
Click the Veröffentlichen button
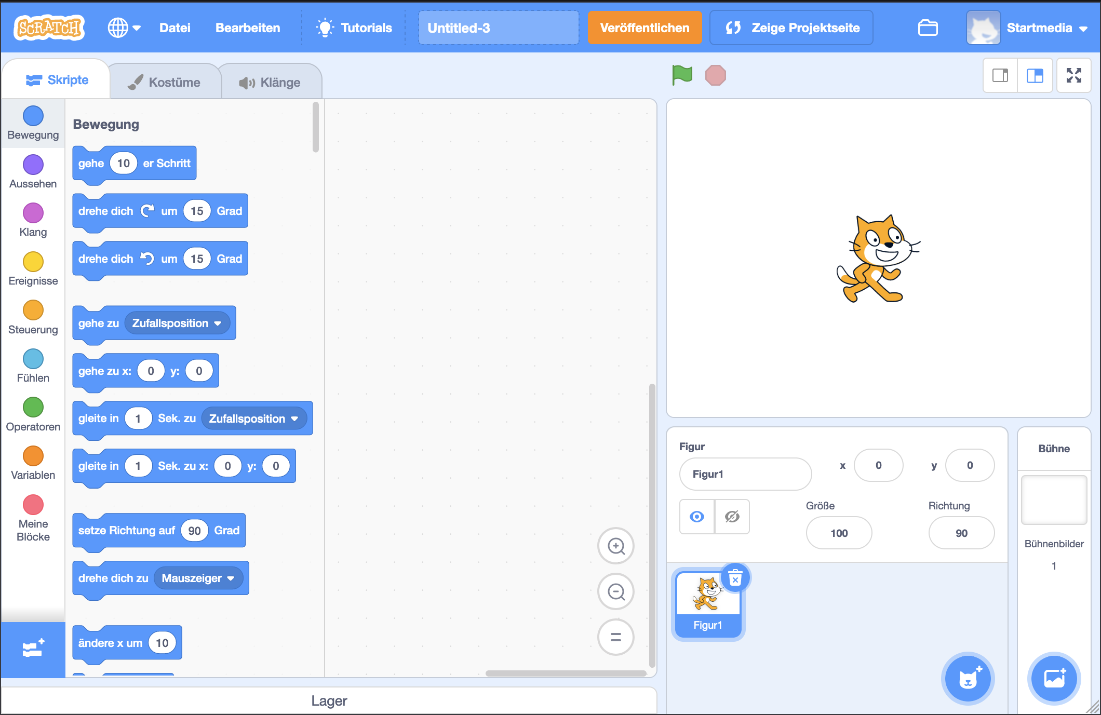(644, 28)
